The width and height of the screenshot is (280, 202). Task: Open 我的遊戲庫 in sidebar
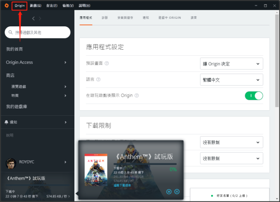click(x=17, y=107)
